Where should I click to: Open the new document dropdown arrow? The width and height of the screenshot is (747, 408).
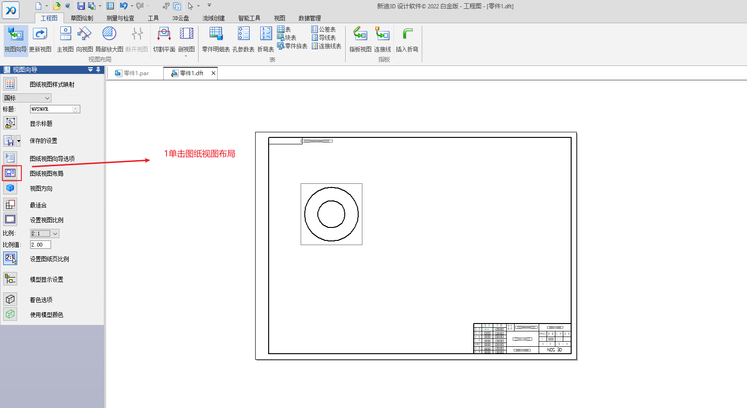pyautogui.click(x=46, y=6)
